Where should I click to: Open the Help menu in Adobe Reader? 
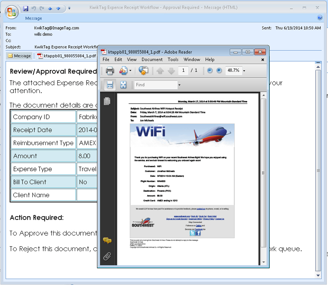[210, 60]
